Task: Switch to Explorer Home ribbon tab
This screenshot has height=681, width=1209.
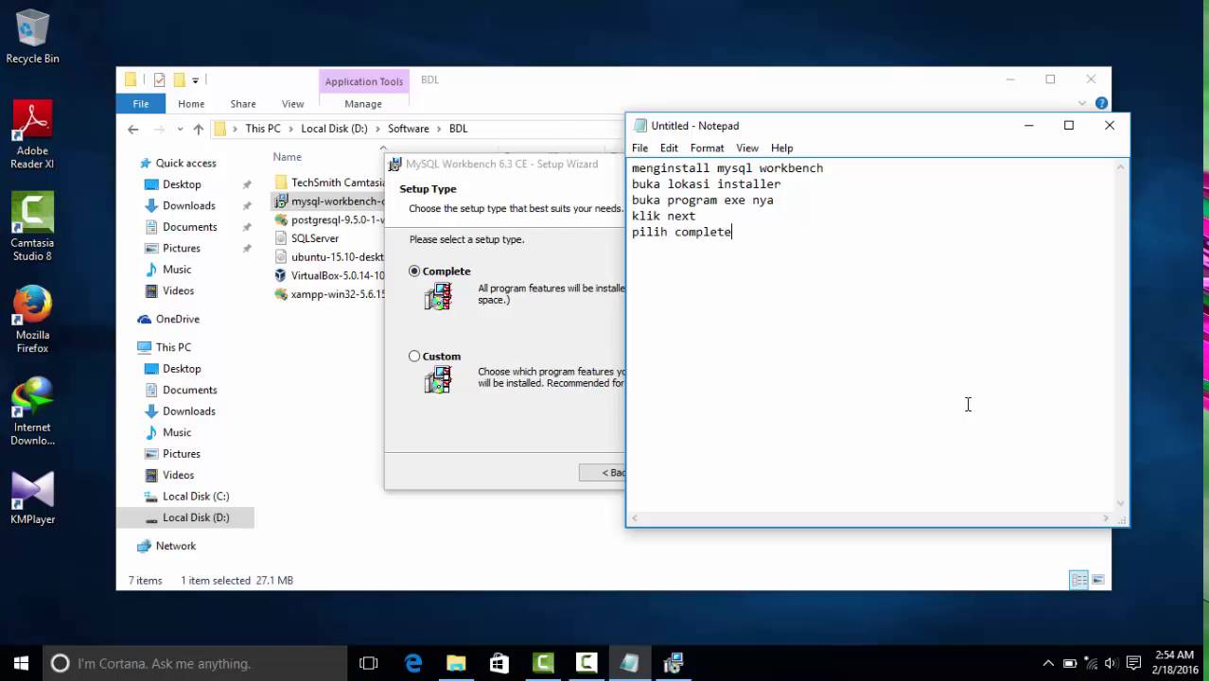Action: (x=191, y=104)
